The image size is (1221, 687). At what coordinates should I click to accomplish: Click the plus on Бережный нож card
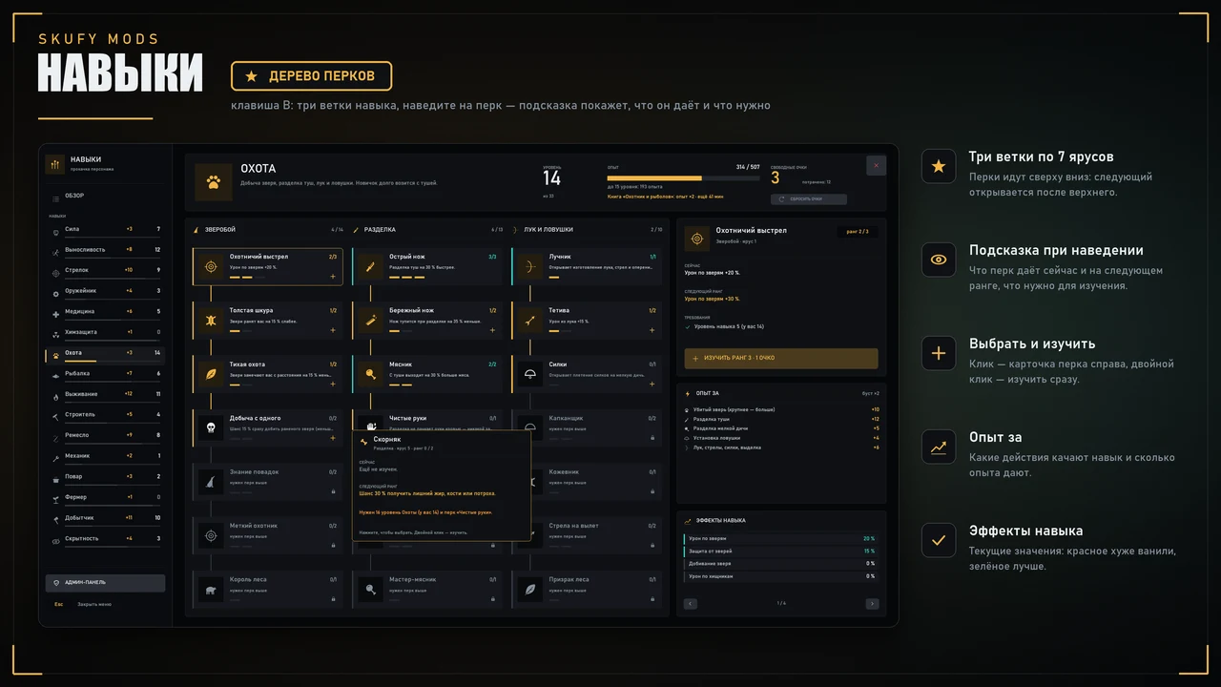[x=492, y=330]
